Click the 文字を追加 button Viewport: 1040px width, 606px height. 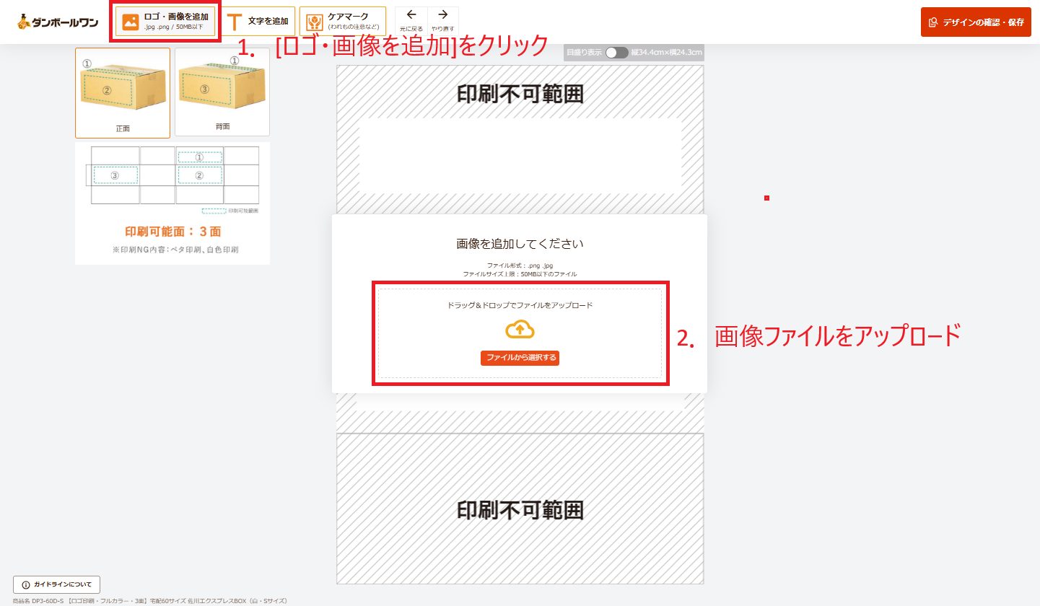tap(259, 22)
